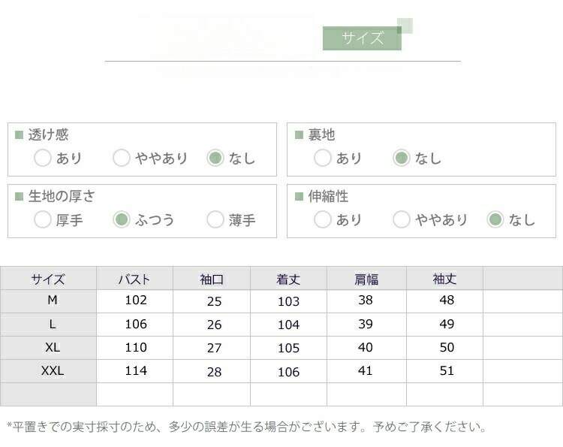Choose 薄手 for 生地の厚さ
Viewport: 563px width, 447px height.
(x=216, y=219)
